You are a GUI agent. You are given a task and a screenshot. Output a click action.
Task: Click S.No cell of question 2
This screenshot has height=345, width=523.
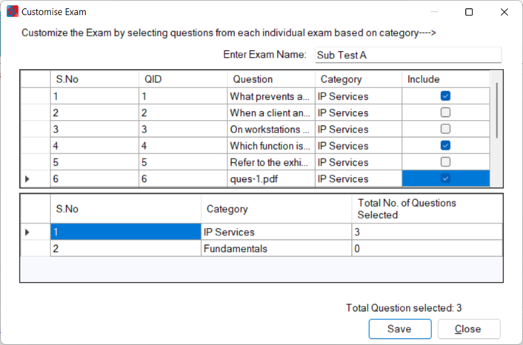[95, 113]
